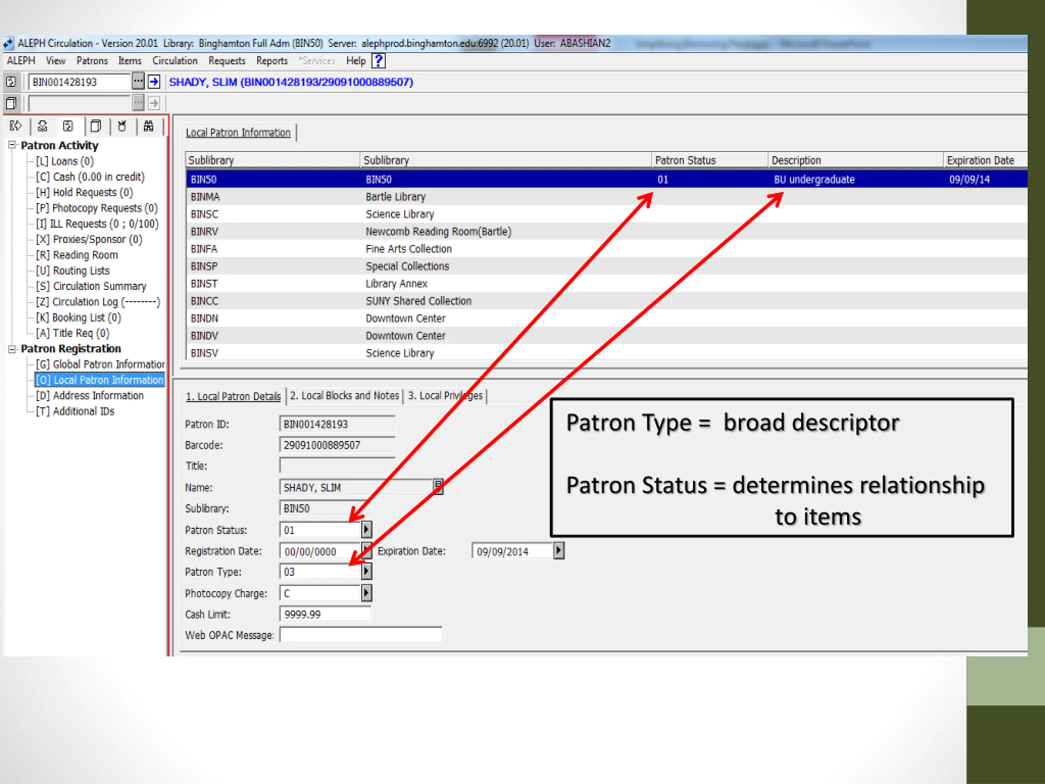Open the Photocopy Charge dropdown arrow
The height and width of the screenshot is (784, 1045).
367,593
